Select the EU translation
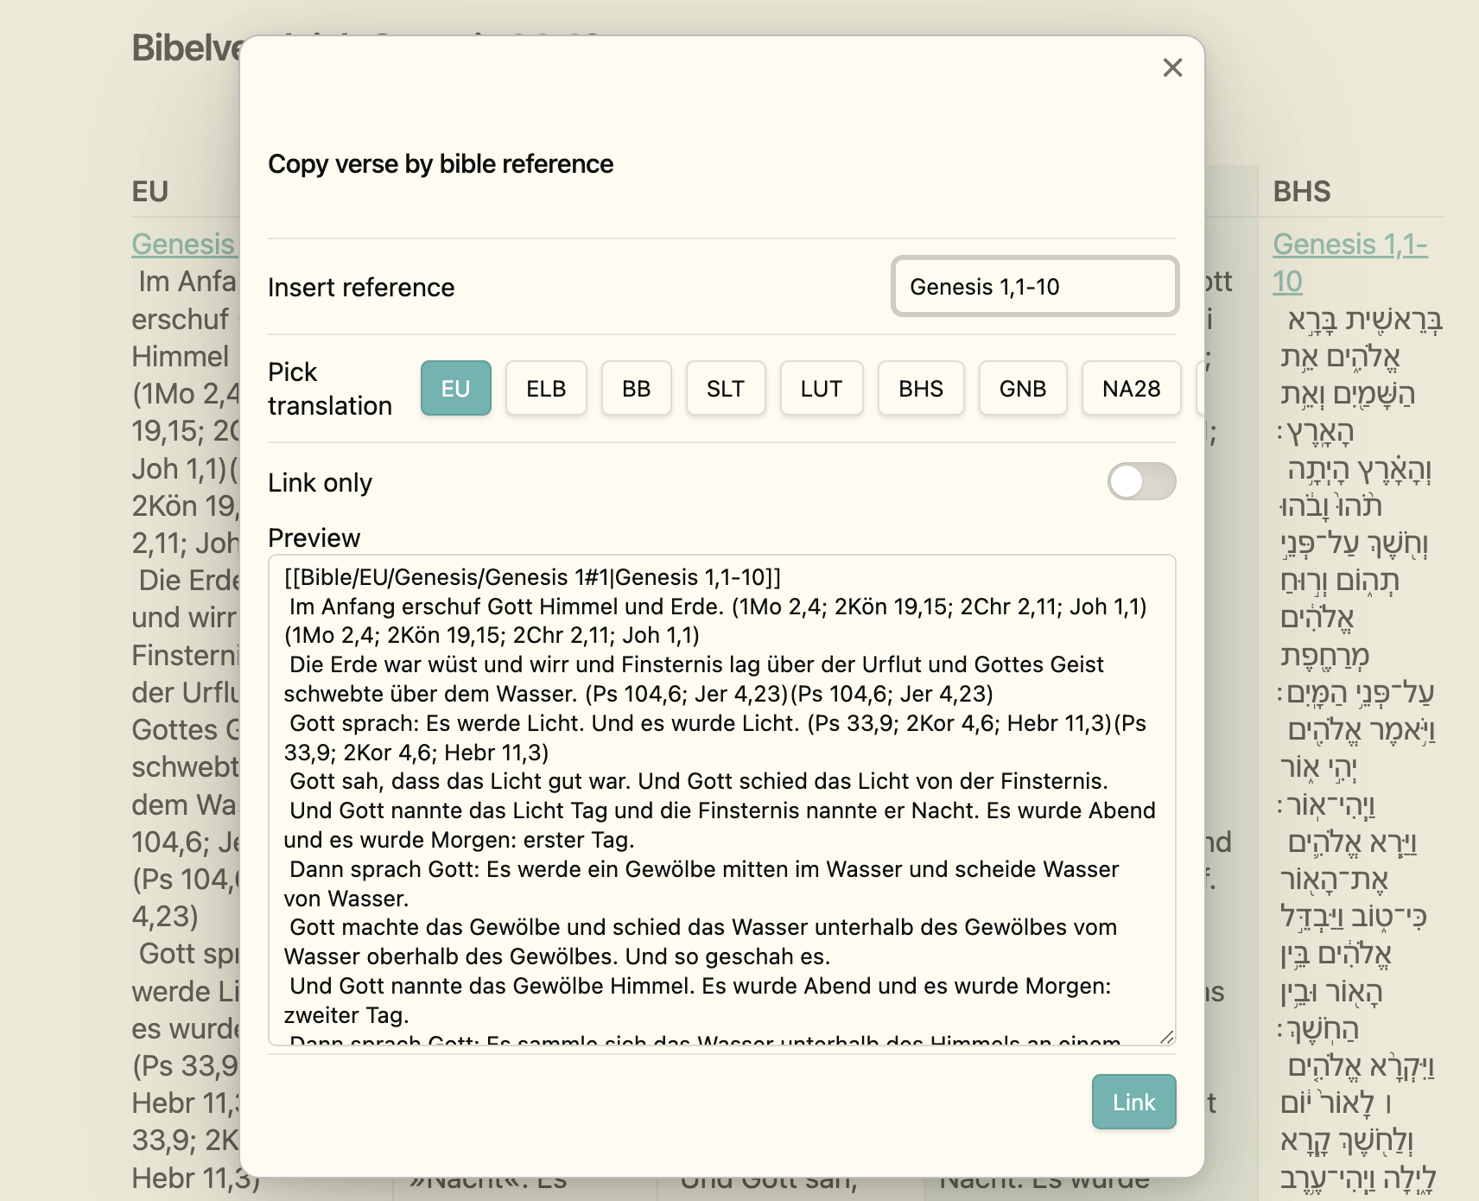 [x=456, y=389]
